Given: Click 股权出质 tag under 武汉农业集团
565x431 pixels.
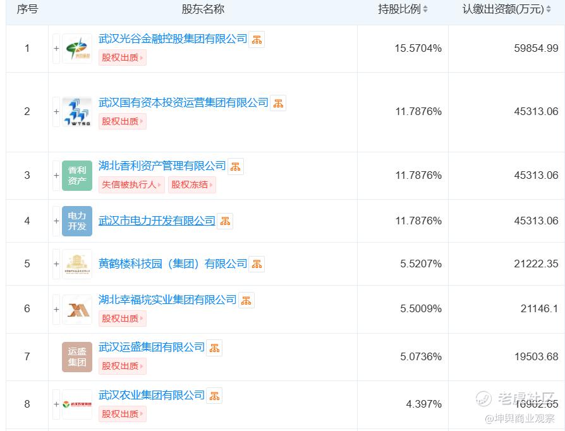Looking at the screenshot, I should [x=123, y=414].
